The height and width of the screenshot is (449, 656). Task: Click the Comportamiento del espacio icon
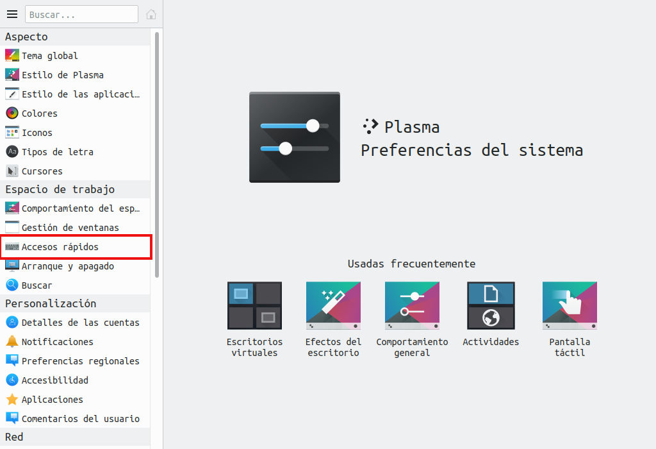12,208
